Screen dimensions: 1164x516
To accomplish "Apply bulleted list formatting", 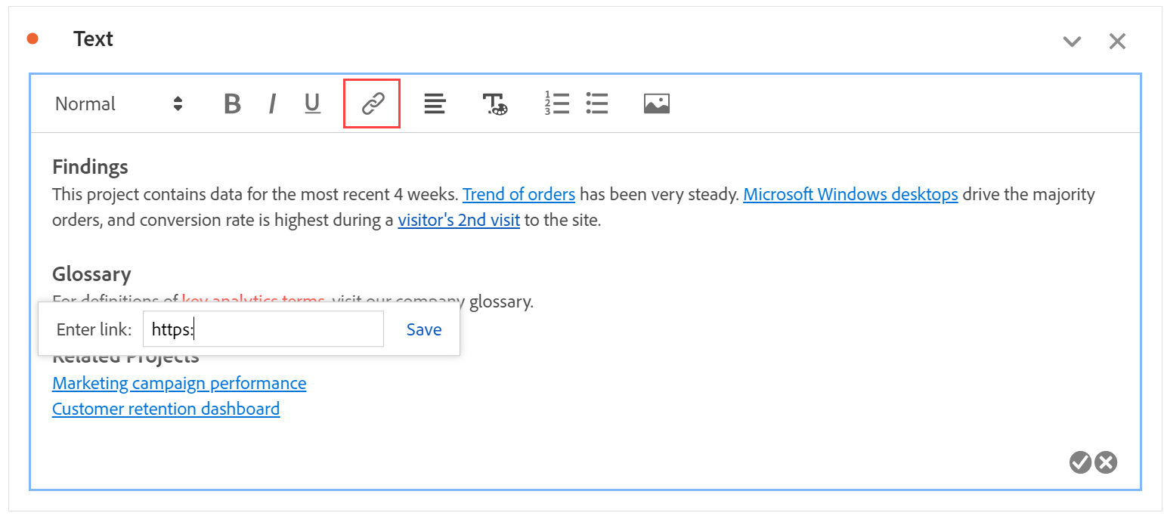I will point(597,104).
